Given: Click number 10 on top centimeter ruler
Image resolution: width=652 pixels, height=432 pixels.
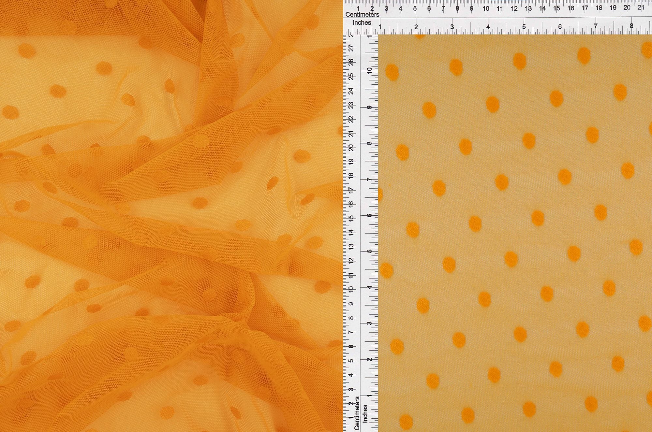Looking at the screenshot, I should click(486, 9).
